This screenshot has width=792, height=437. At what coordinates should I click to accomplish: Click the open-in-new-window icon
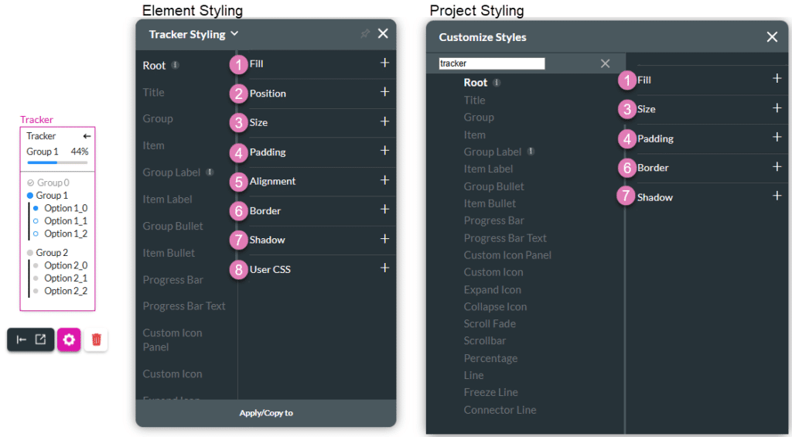[41, 339]
